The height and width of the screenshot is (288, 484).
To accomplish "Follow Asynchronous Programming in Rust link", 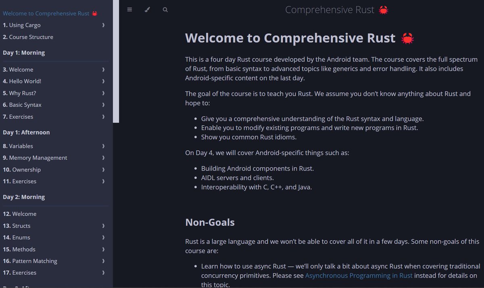I will coord(359,276).
